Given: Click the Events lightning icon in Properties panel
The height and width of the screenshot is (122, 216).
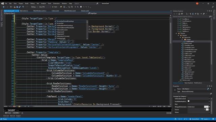Looking at the screenshot, I should click(x=211, y=89).
